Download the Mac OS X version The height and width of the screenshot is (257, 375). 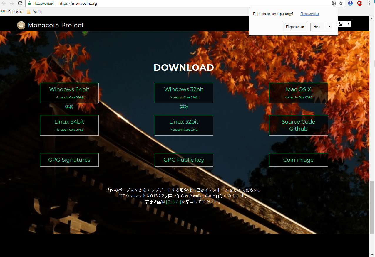[x=299, y=93]
